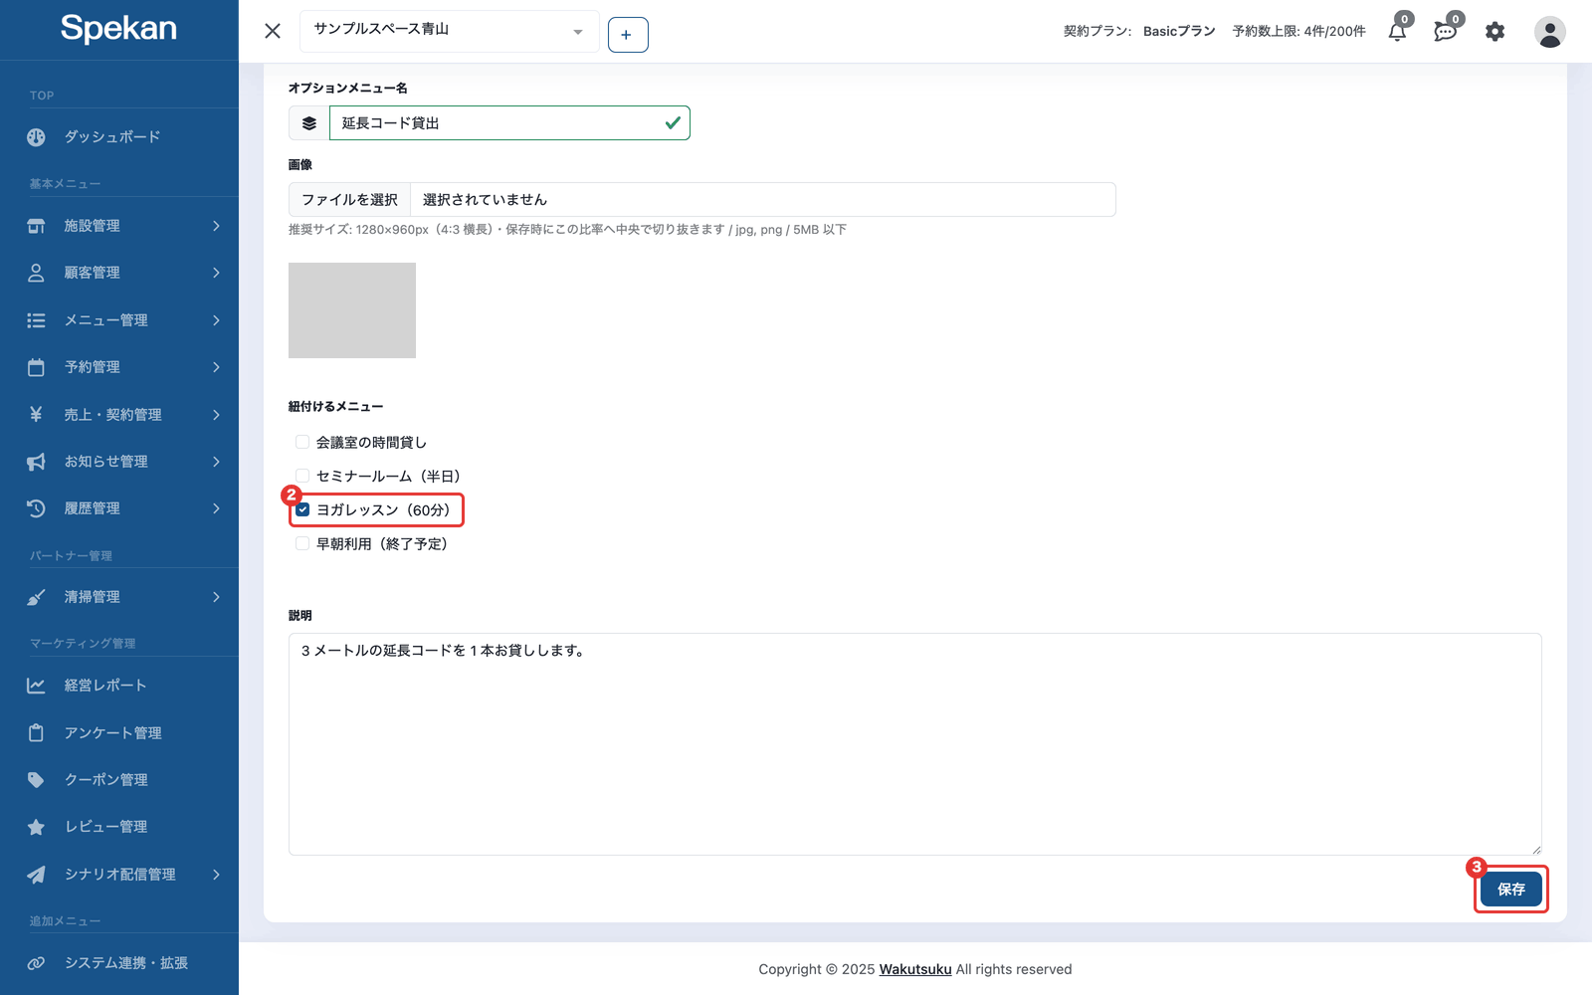Click the plus button to add a space
1592x995 pixels.
628,35
